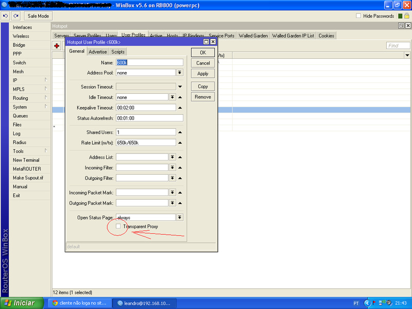The height and width of the screenshot is (309, 412).
Task: Open Queues in the sidebar menu
Action: 21,116
